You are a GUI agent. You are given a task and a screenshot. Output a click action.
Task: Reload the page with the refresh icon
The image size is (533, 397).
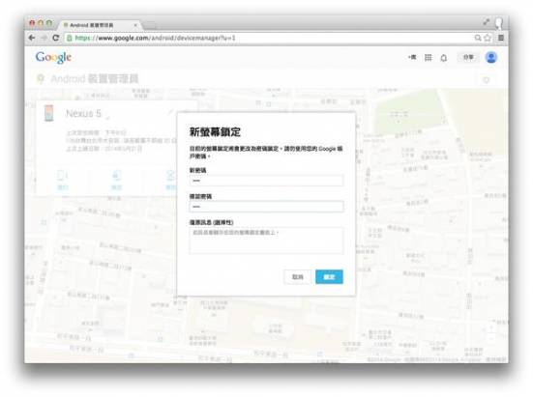click(56, 38)
